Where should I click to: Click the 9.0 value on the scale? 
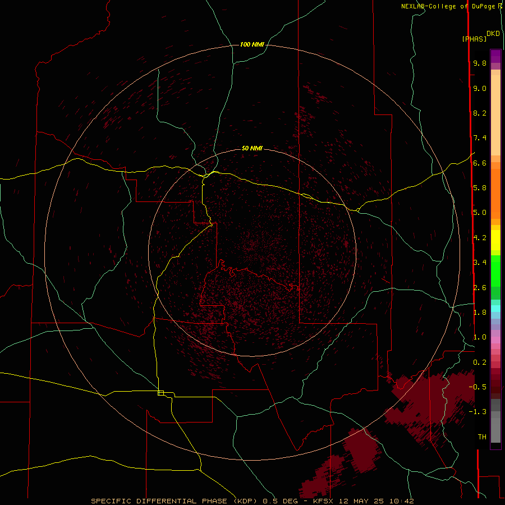pos(480,88)
